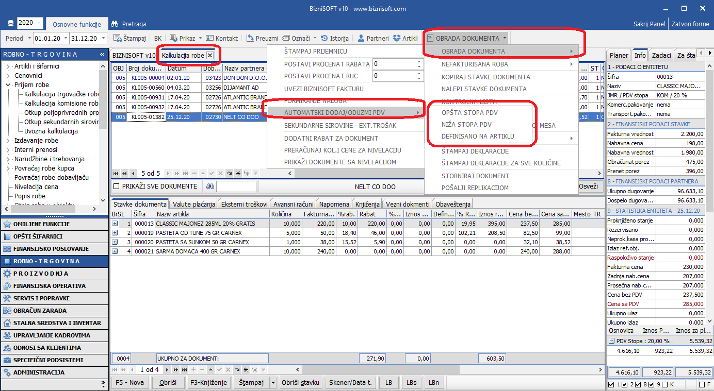Open the Istorija history icon
This screenshot has height=391, width=714.
pyautogui.click(x=324, y=38)
